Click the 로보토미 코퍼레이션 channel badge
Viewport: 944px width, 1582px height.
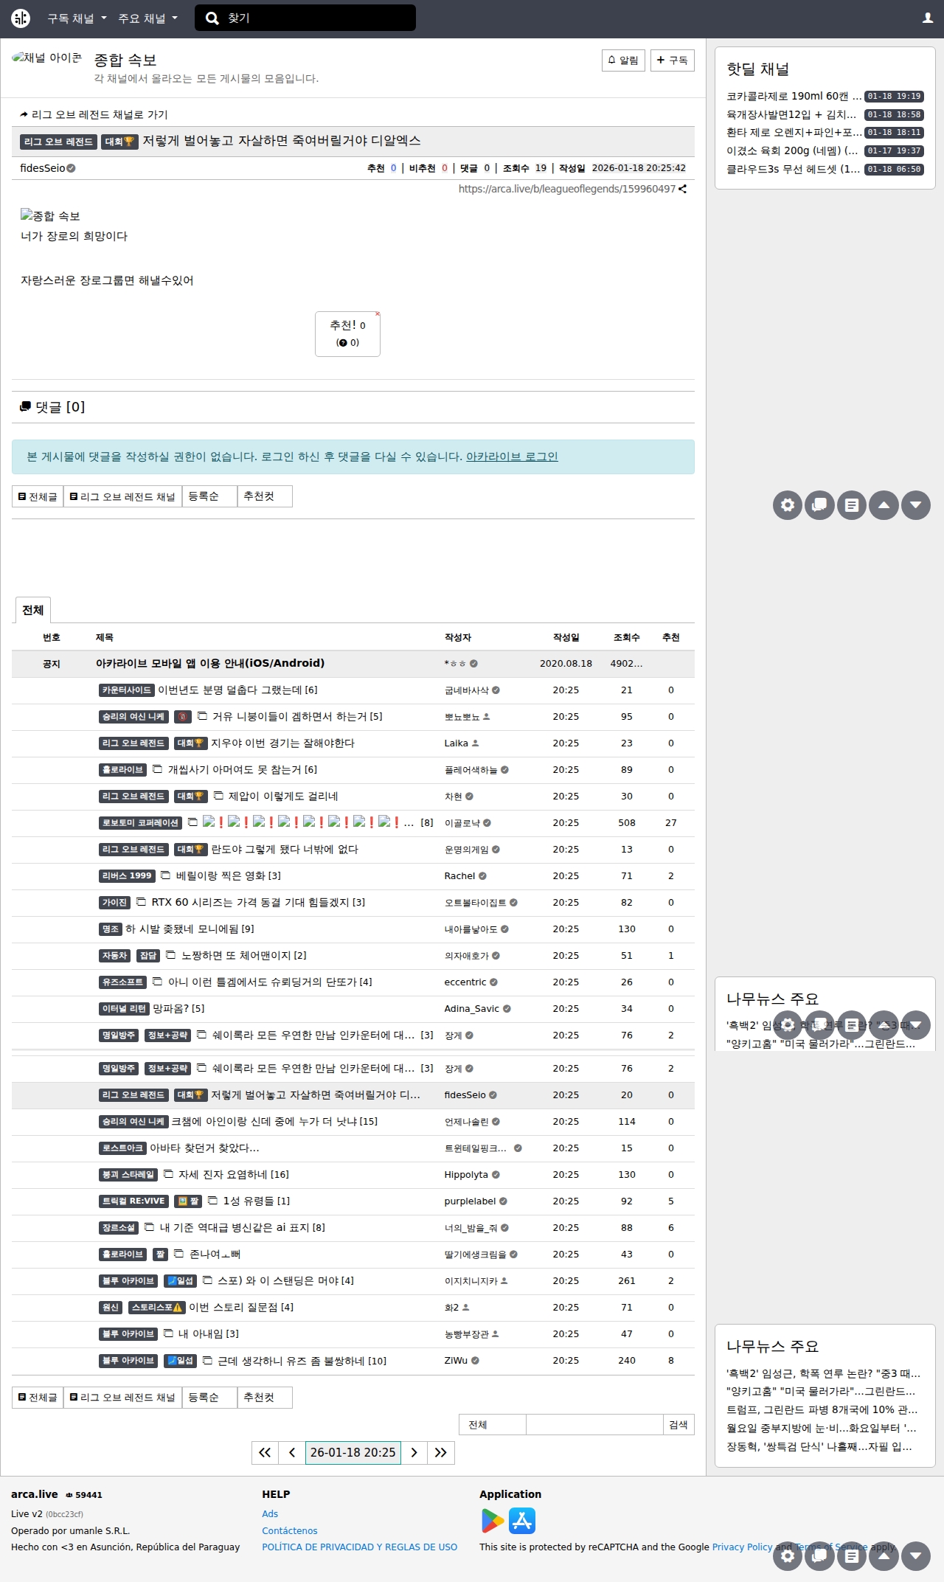point(141,823)
